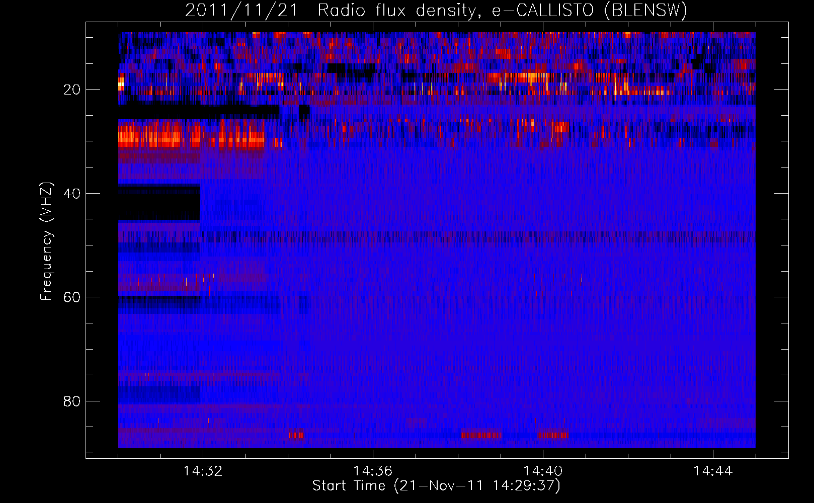Click the plot title with the date 2011/11/21
The width and height of the screenshot is (814, 503).
coord(436,11)
